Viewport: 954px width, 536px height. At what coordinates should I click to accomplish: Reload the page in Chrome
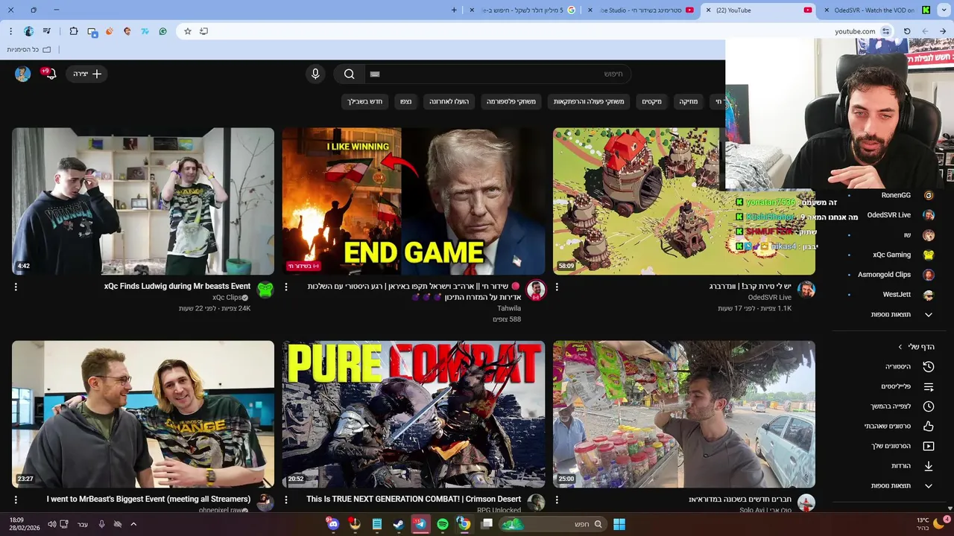[907, 31]
